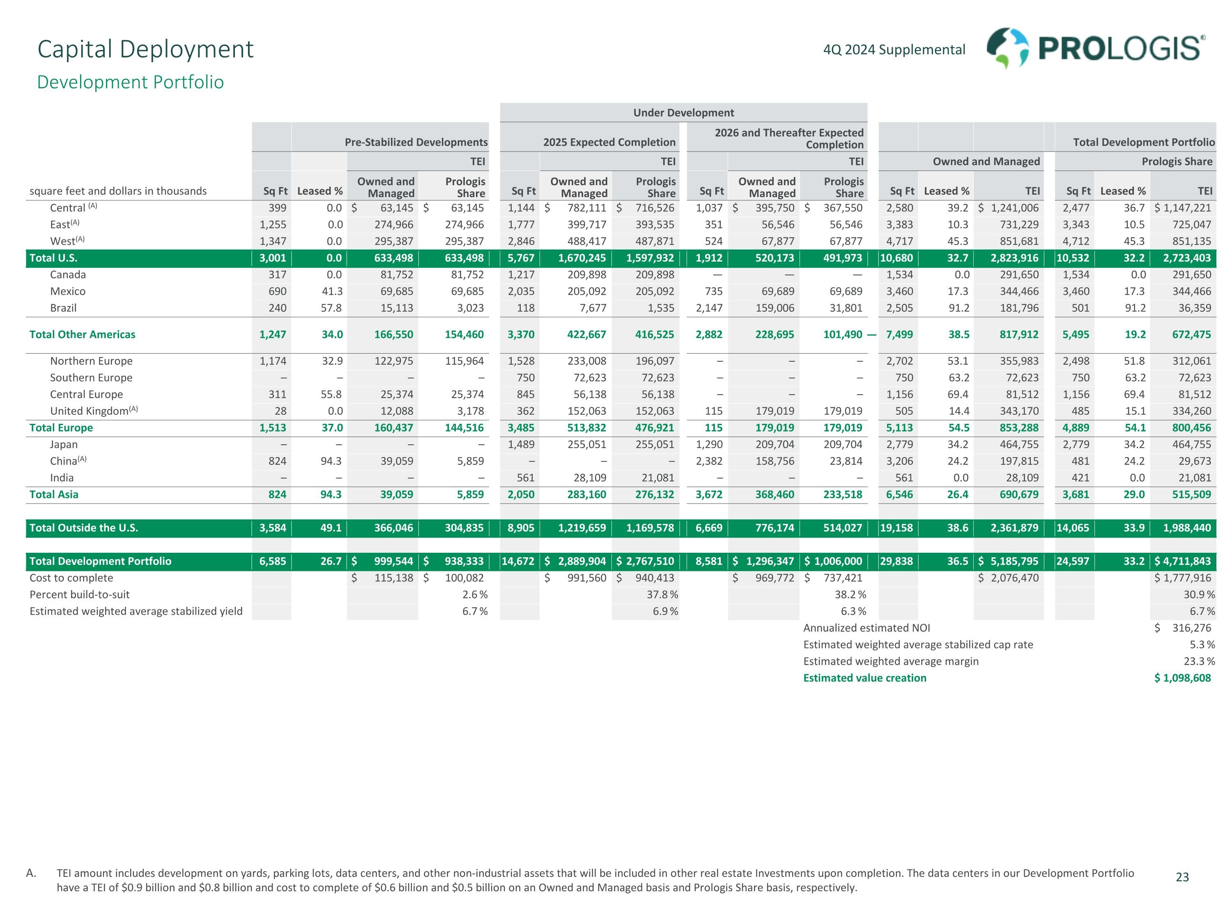Click the United Kingdom row label
This screenshot has width=1232, height=924.
coord(90,411)
